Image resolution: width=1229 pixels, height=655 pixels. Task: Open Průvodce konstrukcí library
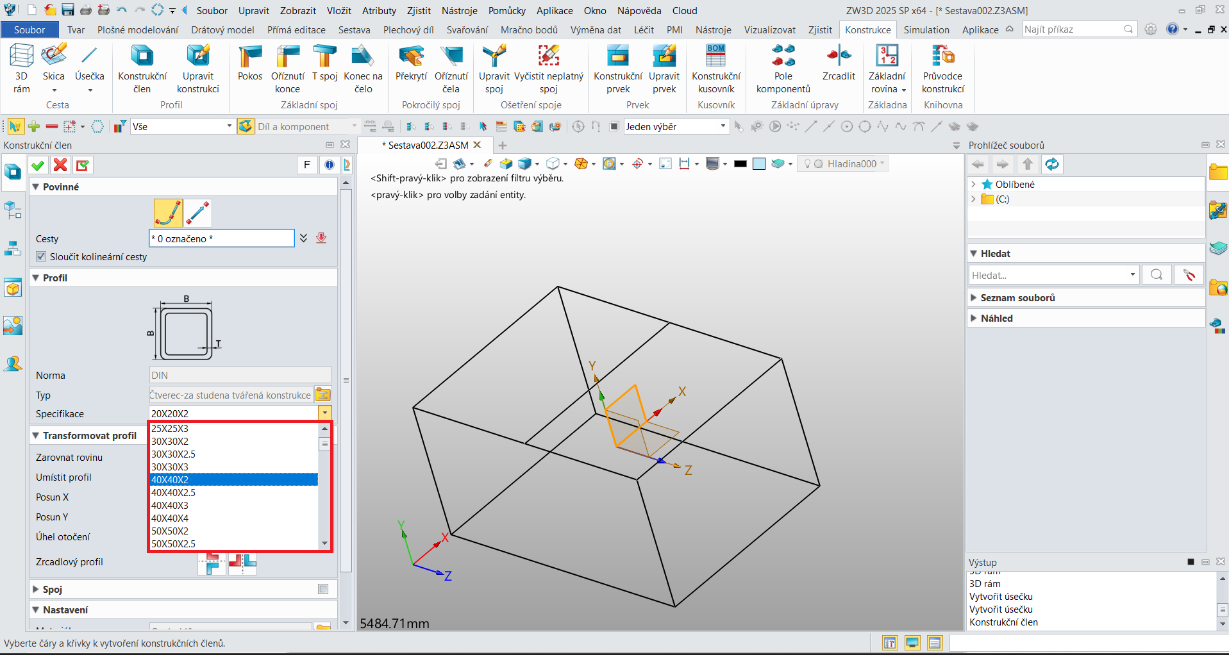pos(943,69)
